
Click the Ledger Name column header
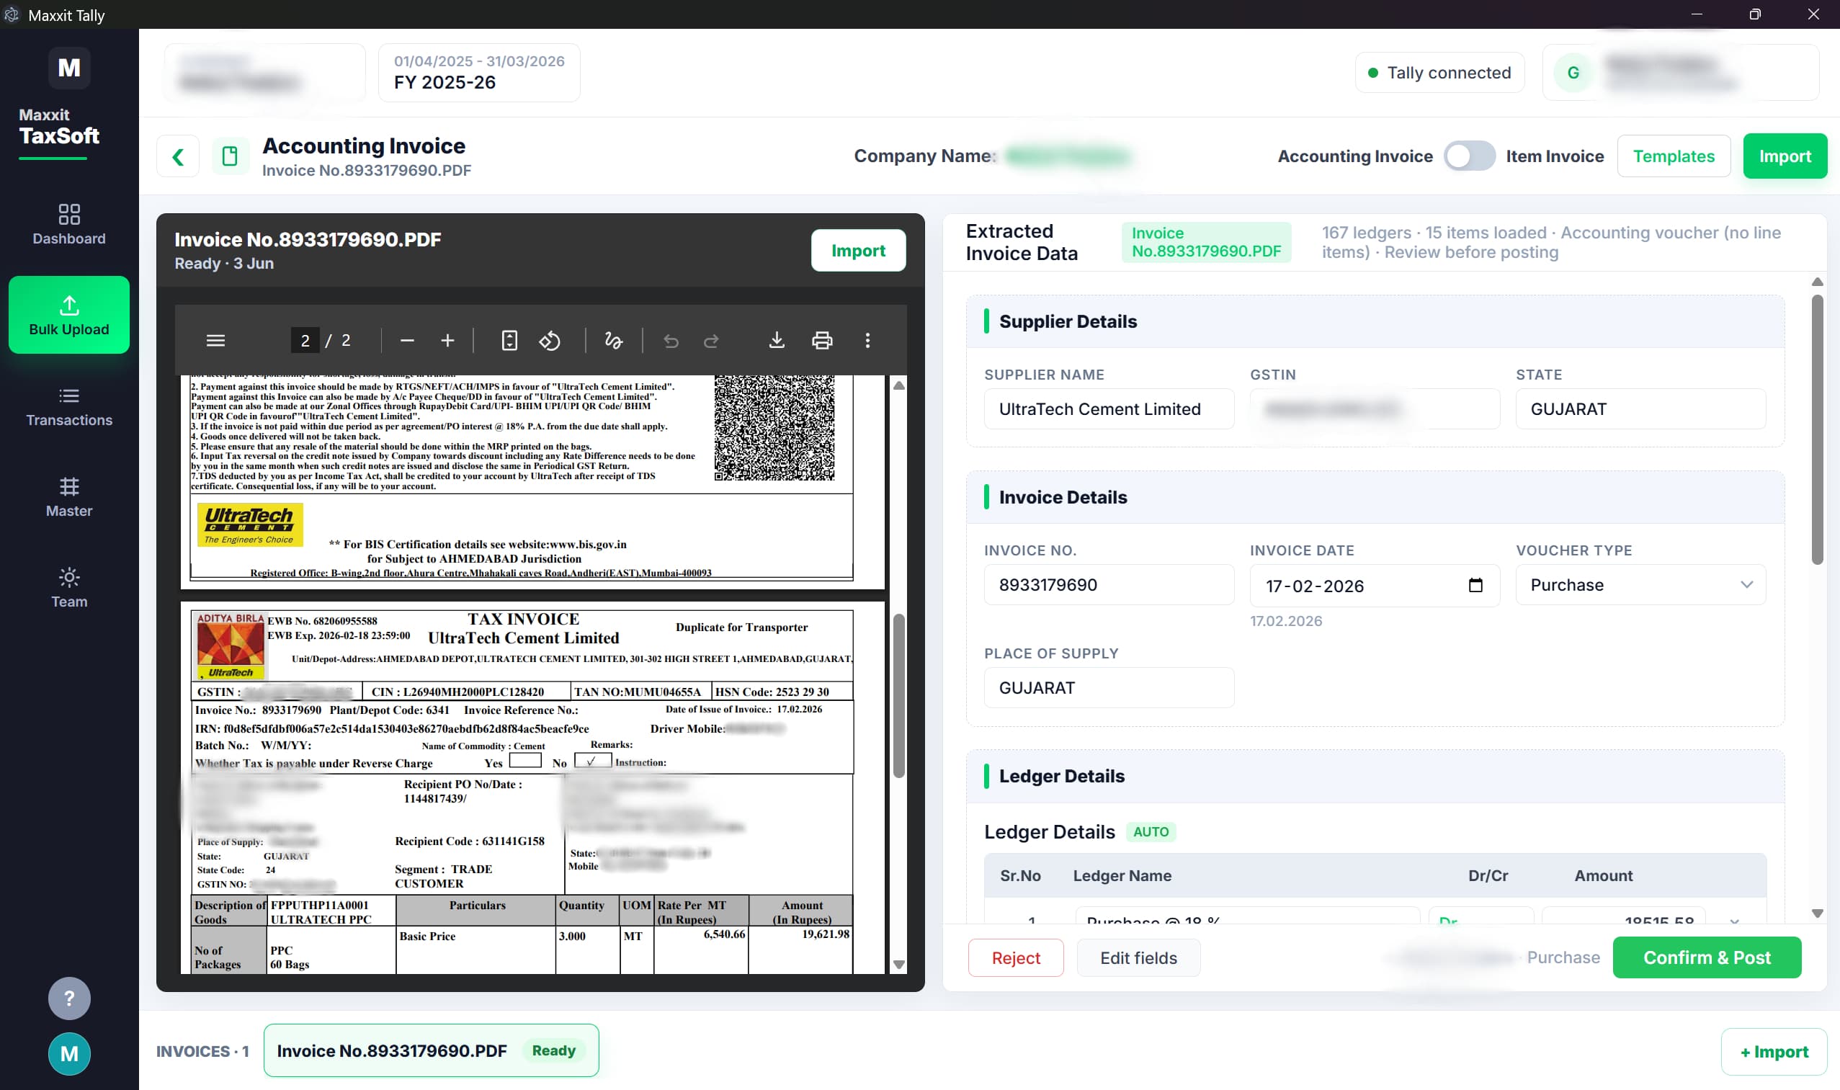pos(1122,875)
